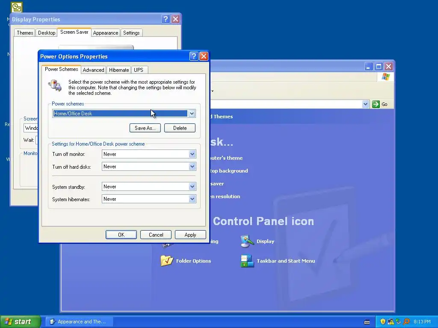This screenshot has height=328, width=438.
Task: Click the Delete scheme button
Action: tap(180, 128)
